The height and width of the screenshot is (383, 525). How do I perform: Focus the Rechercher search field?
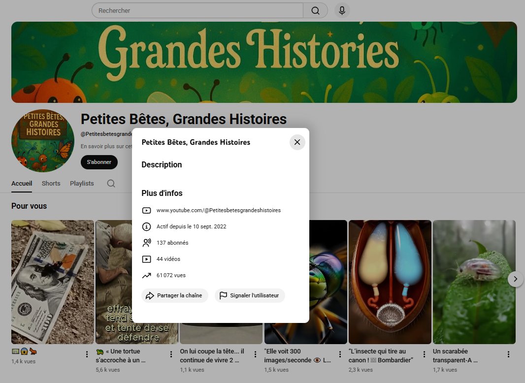click(x=197, y=10)
